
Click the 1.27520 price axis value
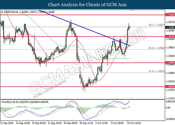pyautogui.click(x=170, y=98)
